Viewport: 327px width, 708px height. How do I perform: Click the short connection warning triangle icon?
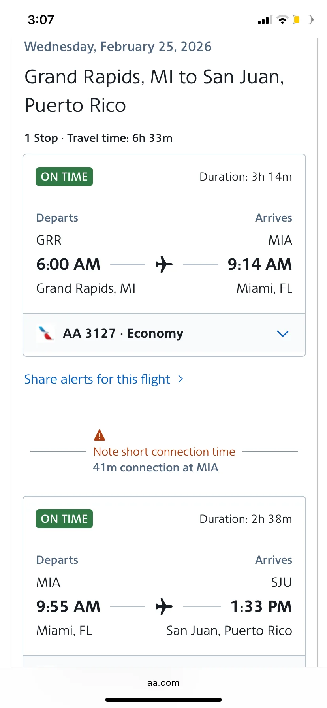(100, 435)
